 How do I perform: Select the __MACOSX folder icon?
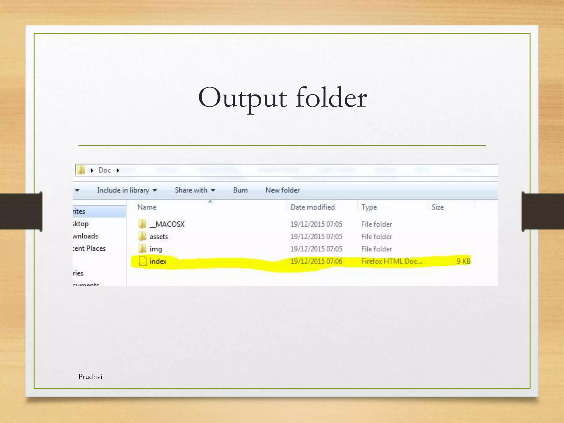(142, 224)
